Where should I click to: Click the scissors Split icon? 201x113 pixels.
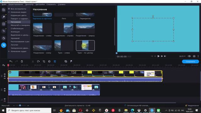click(x=33, y=62)
